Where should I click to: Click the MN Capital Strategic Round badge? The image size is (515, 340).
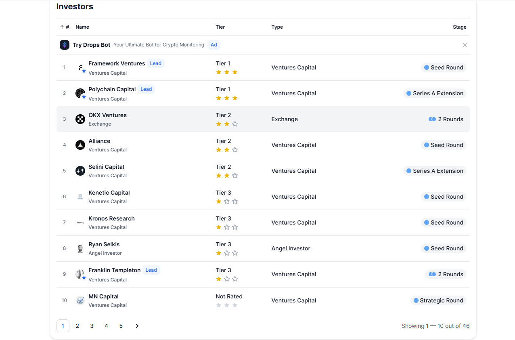tap(438, 300)
